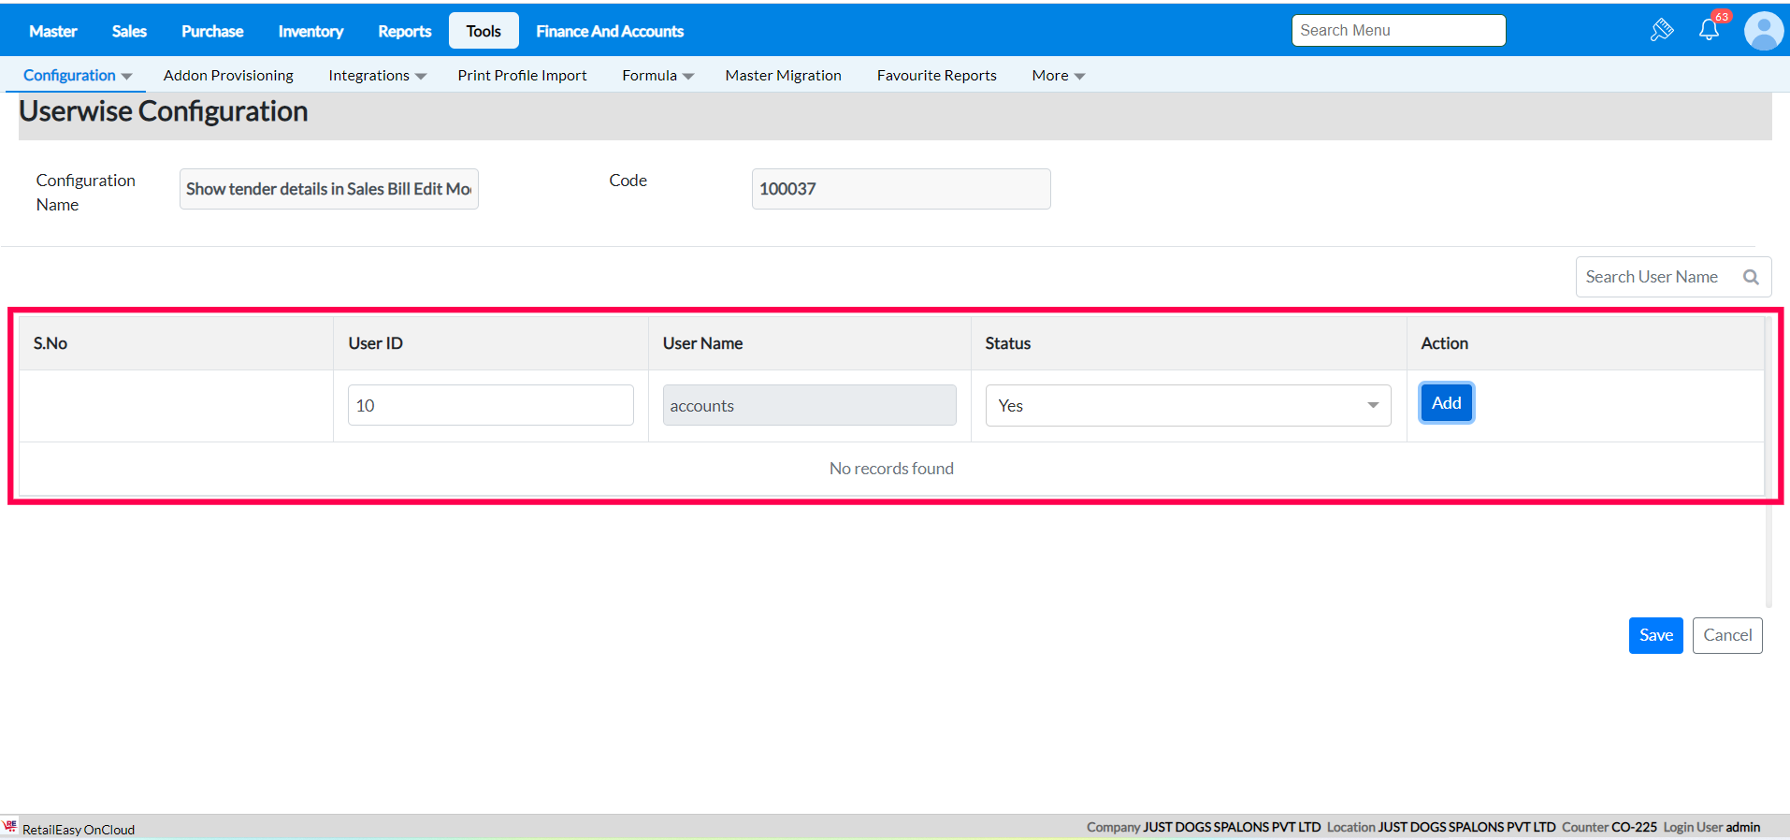This screenshot has height=840, width=1790.
Task: Expand the Formula dropdown
Action: 657,75
